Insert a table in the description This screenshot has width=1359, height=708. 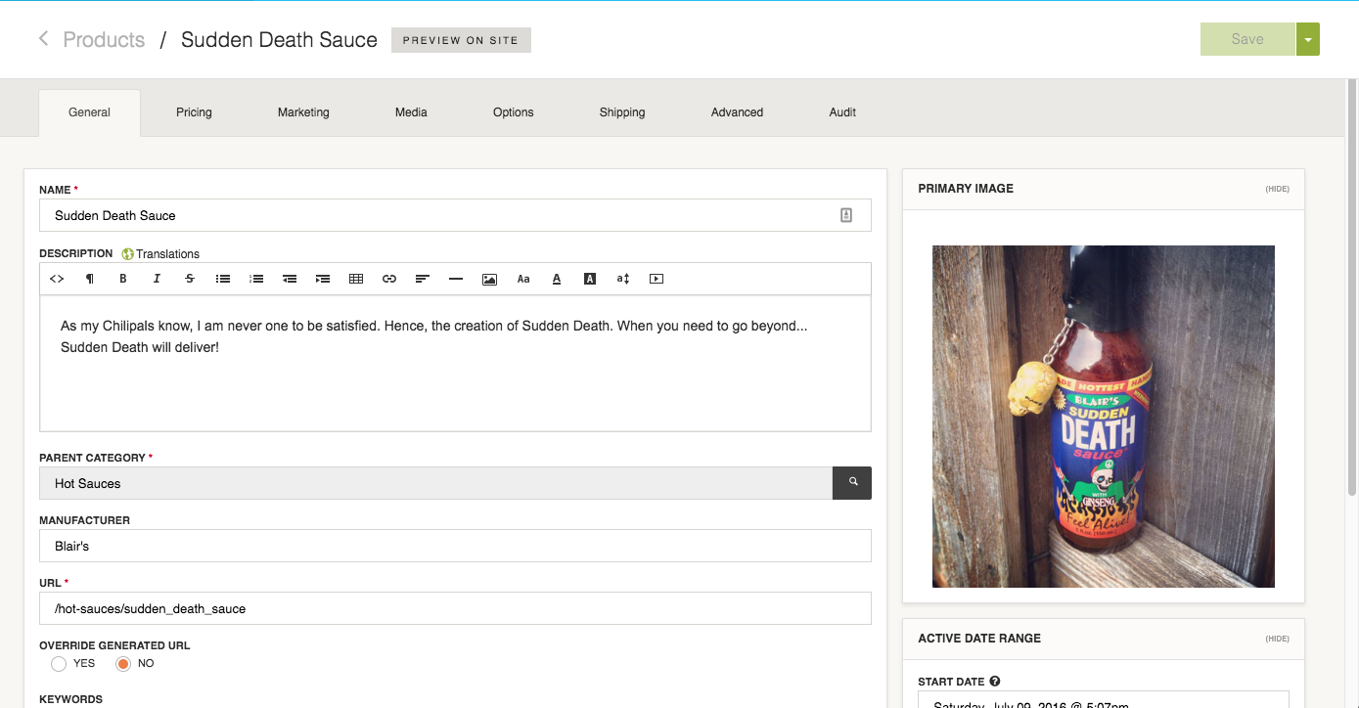click(356, 279)
